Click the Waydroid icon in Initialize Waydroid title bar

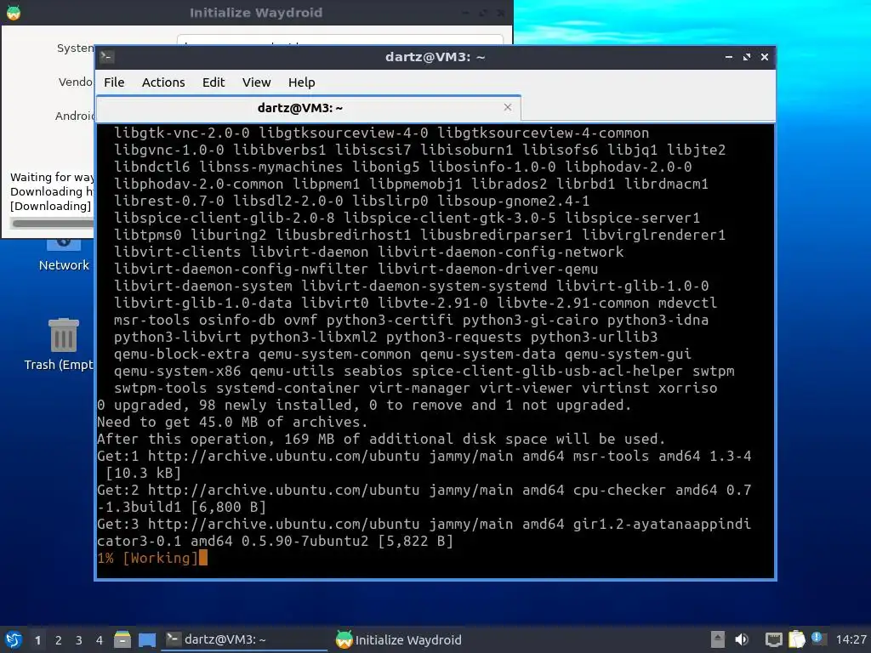(x=14, y=12)
